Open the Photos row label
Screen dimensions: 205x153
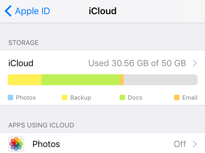pyautogui.click(x=46, y=144)
